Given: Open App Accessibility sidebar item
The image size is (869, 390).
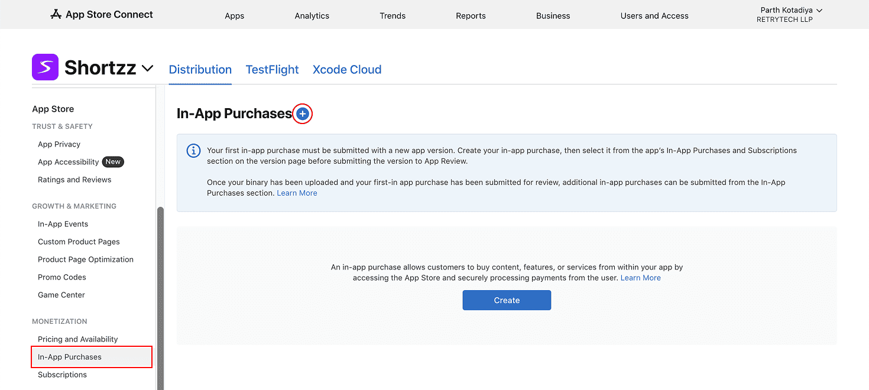Looking at the screenshot, I should coord(69,162).
